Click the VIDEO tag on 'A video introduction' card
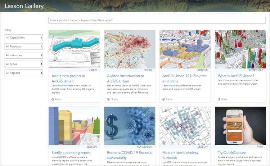270x166 pixels. (148, 70)
